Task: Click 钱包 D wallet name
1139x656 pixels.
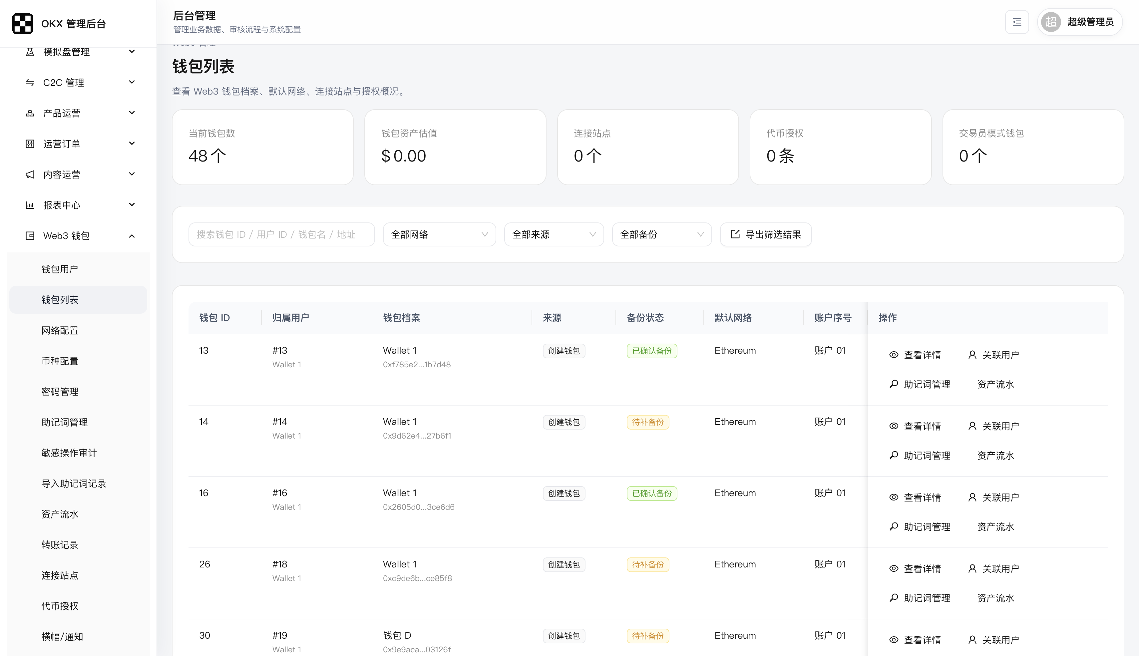Action: pyautogui.click(x=397, y=635)
